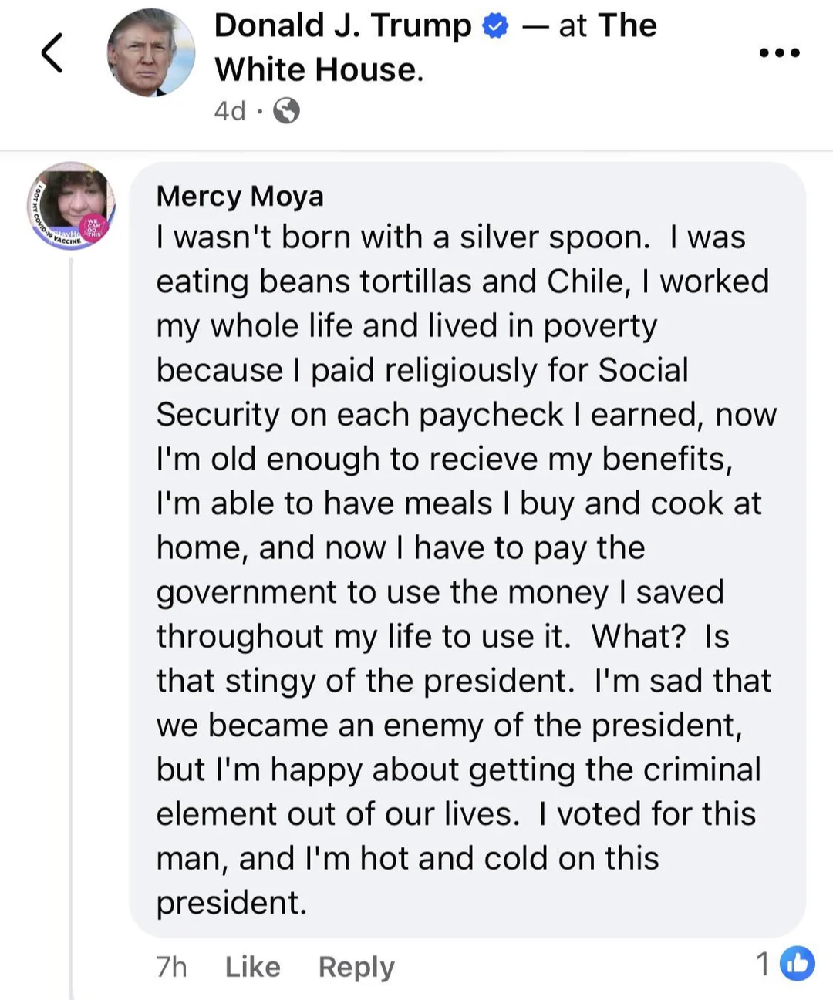
Task: Select Mercy Moya's comment text bubble
Action: click(x=467, y=549)
